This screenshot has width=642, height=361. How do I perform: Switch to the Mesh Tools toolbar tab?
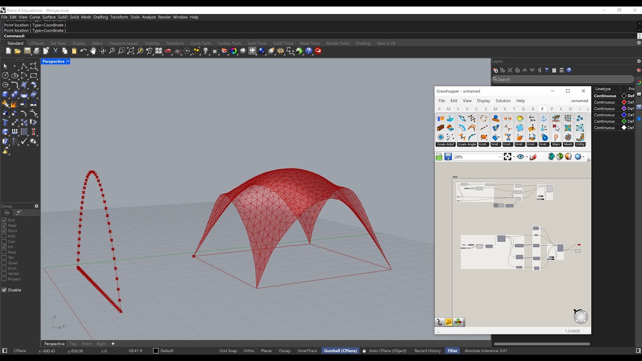coord(310,43)
